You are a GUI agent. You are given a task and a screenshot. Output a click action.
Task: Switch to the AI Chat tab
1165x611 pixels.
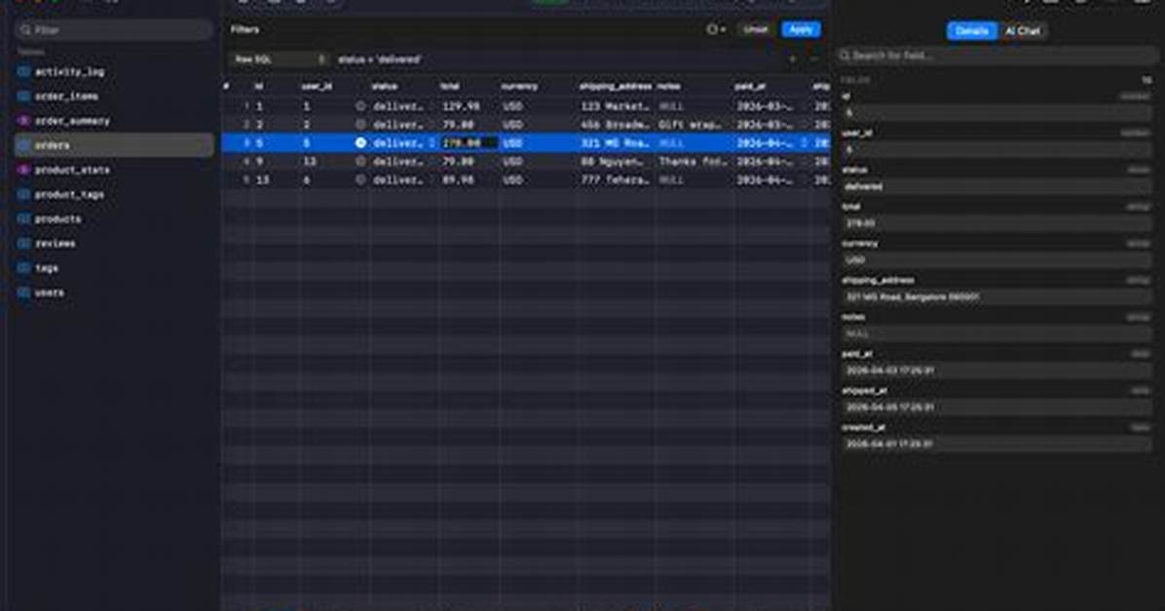pyautogui.click(x=1023, y=31)
